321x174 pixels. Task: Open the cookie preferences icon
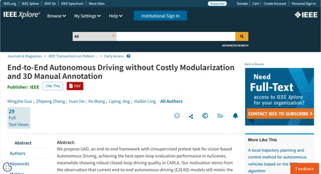(x=7, y=167)
